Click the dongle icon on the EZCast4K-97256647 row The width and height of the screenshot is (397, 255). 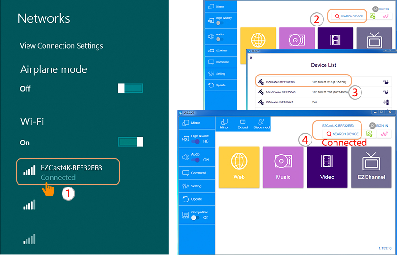pyautogui.click(x=386, y=102)
